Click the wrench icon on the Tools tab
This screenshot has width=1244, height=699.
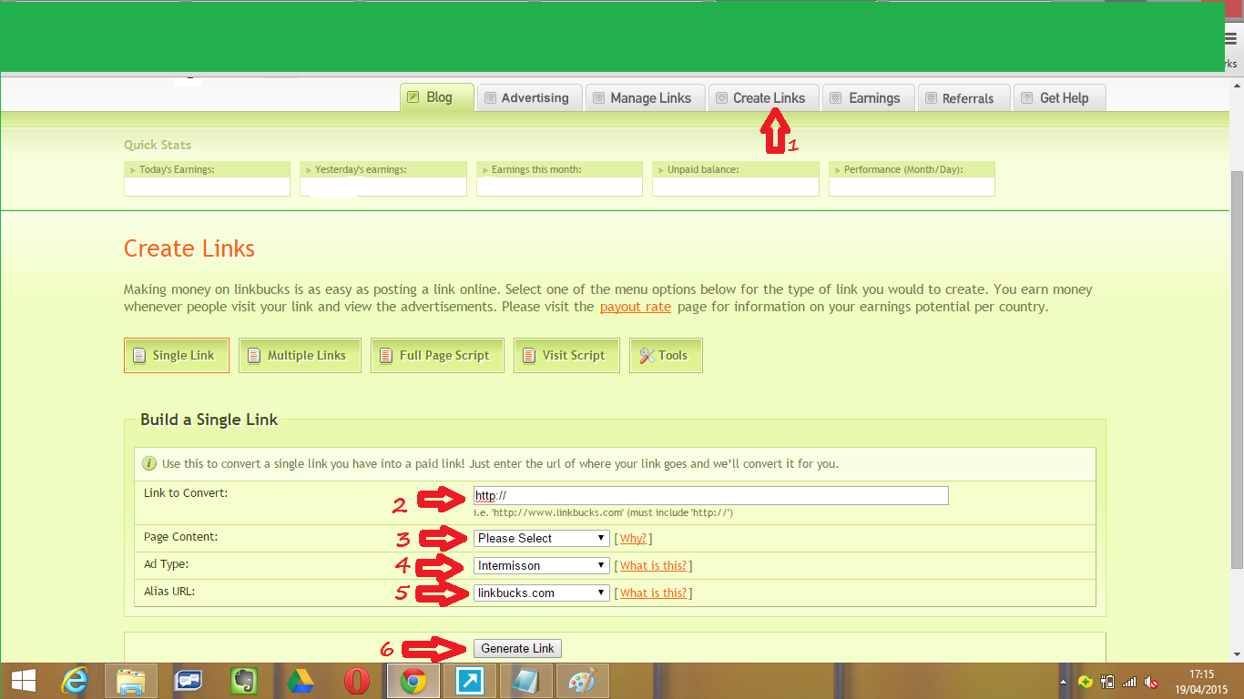[648, 355]
